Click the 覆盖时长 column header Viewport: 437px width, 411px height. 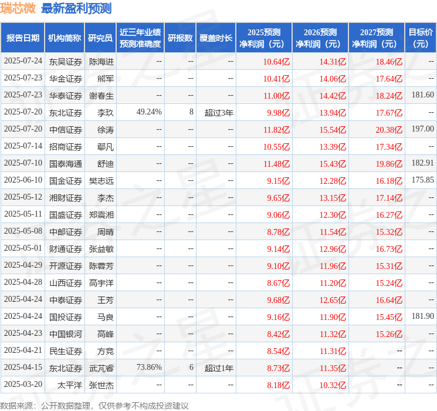click(216, 38)
